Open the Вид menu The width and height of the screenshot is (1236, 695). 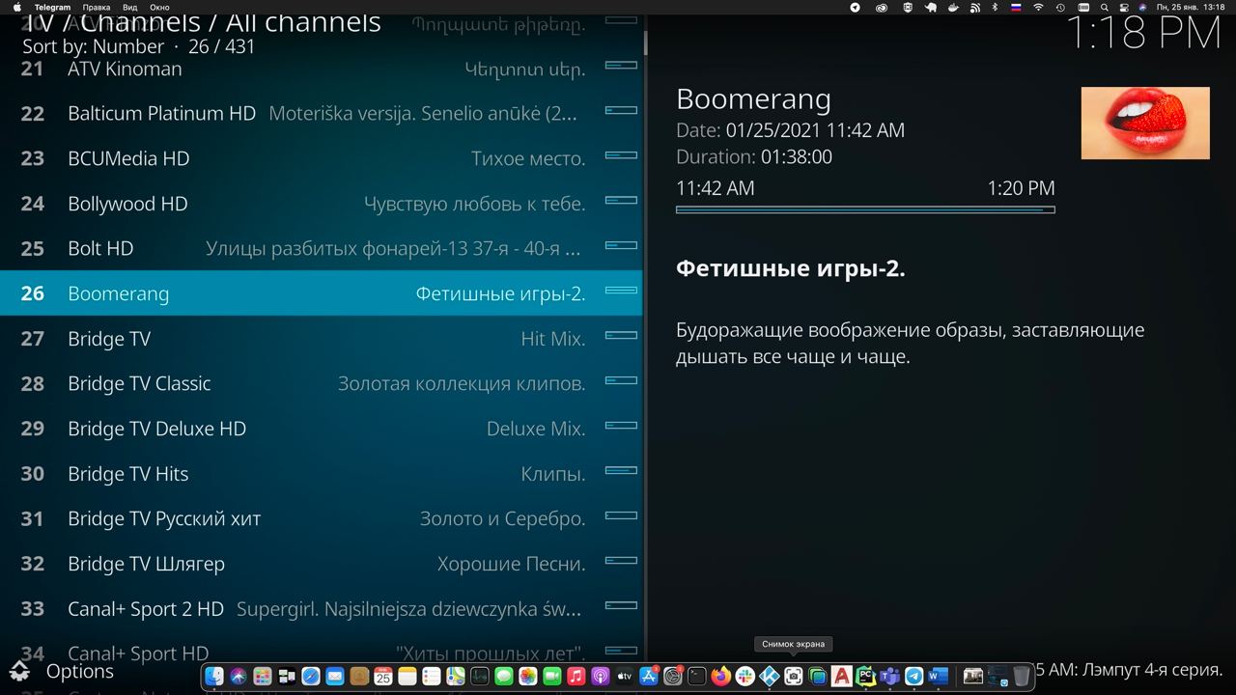[129, 7]
